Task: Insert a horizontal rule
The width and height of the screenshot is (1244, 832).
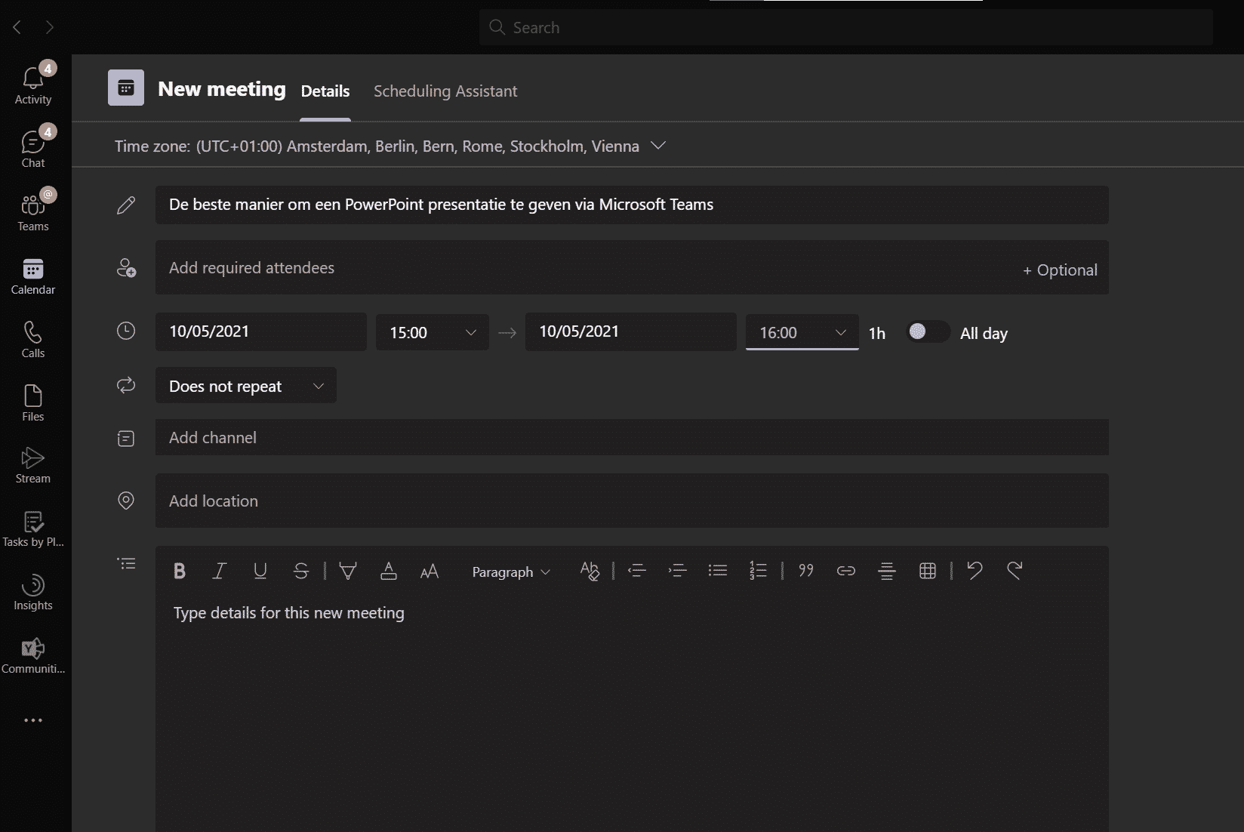Action: (887, 571)
